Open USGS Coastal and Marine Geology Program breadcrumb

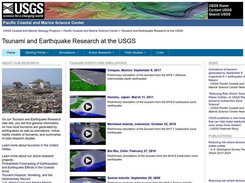click(x=32, y=31)
